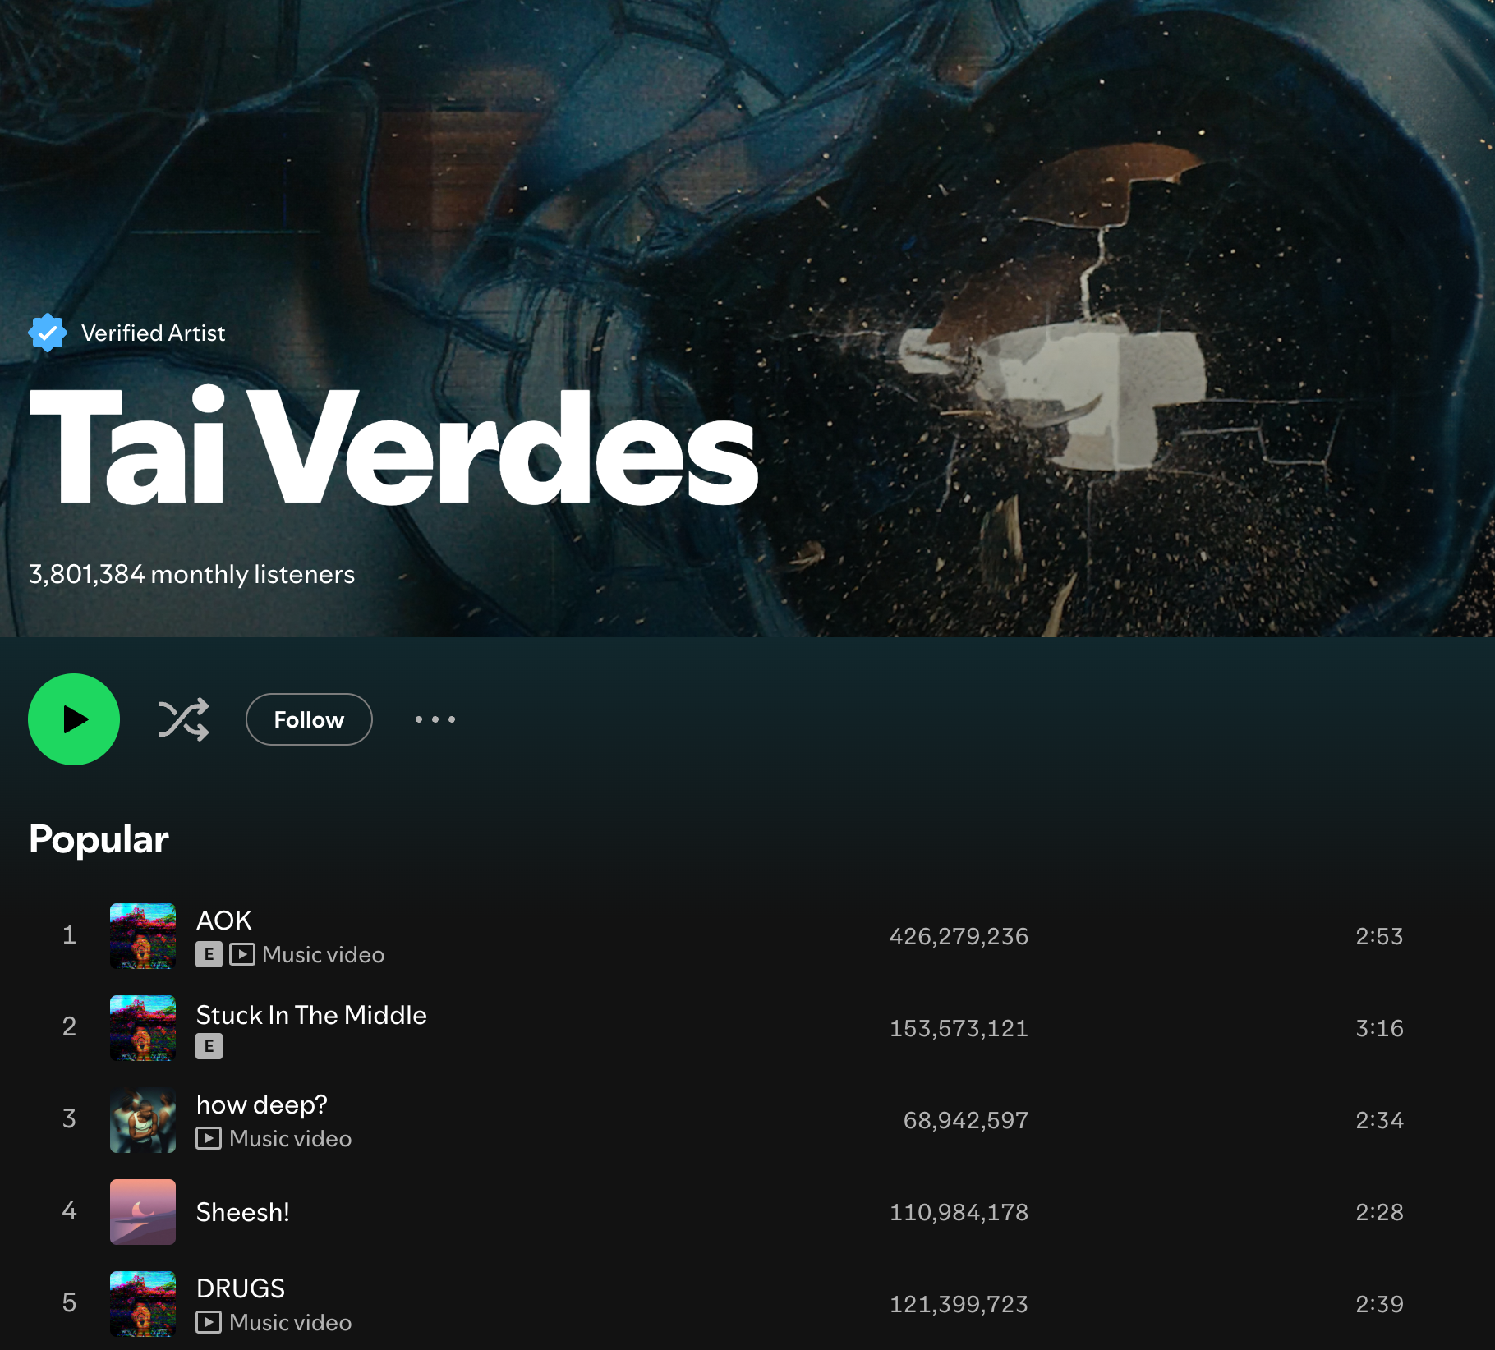Image resolution: width=1495 pixels, height=1350 pixels.
Task: Click the AOK music video icon
Action: (241, 954)
